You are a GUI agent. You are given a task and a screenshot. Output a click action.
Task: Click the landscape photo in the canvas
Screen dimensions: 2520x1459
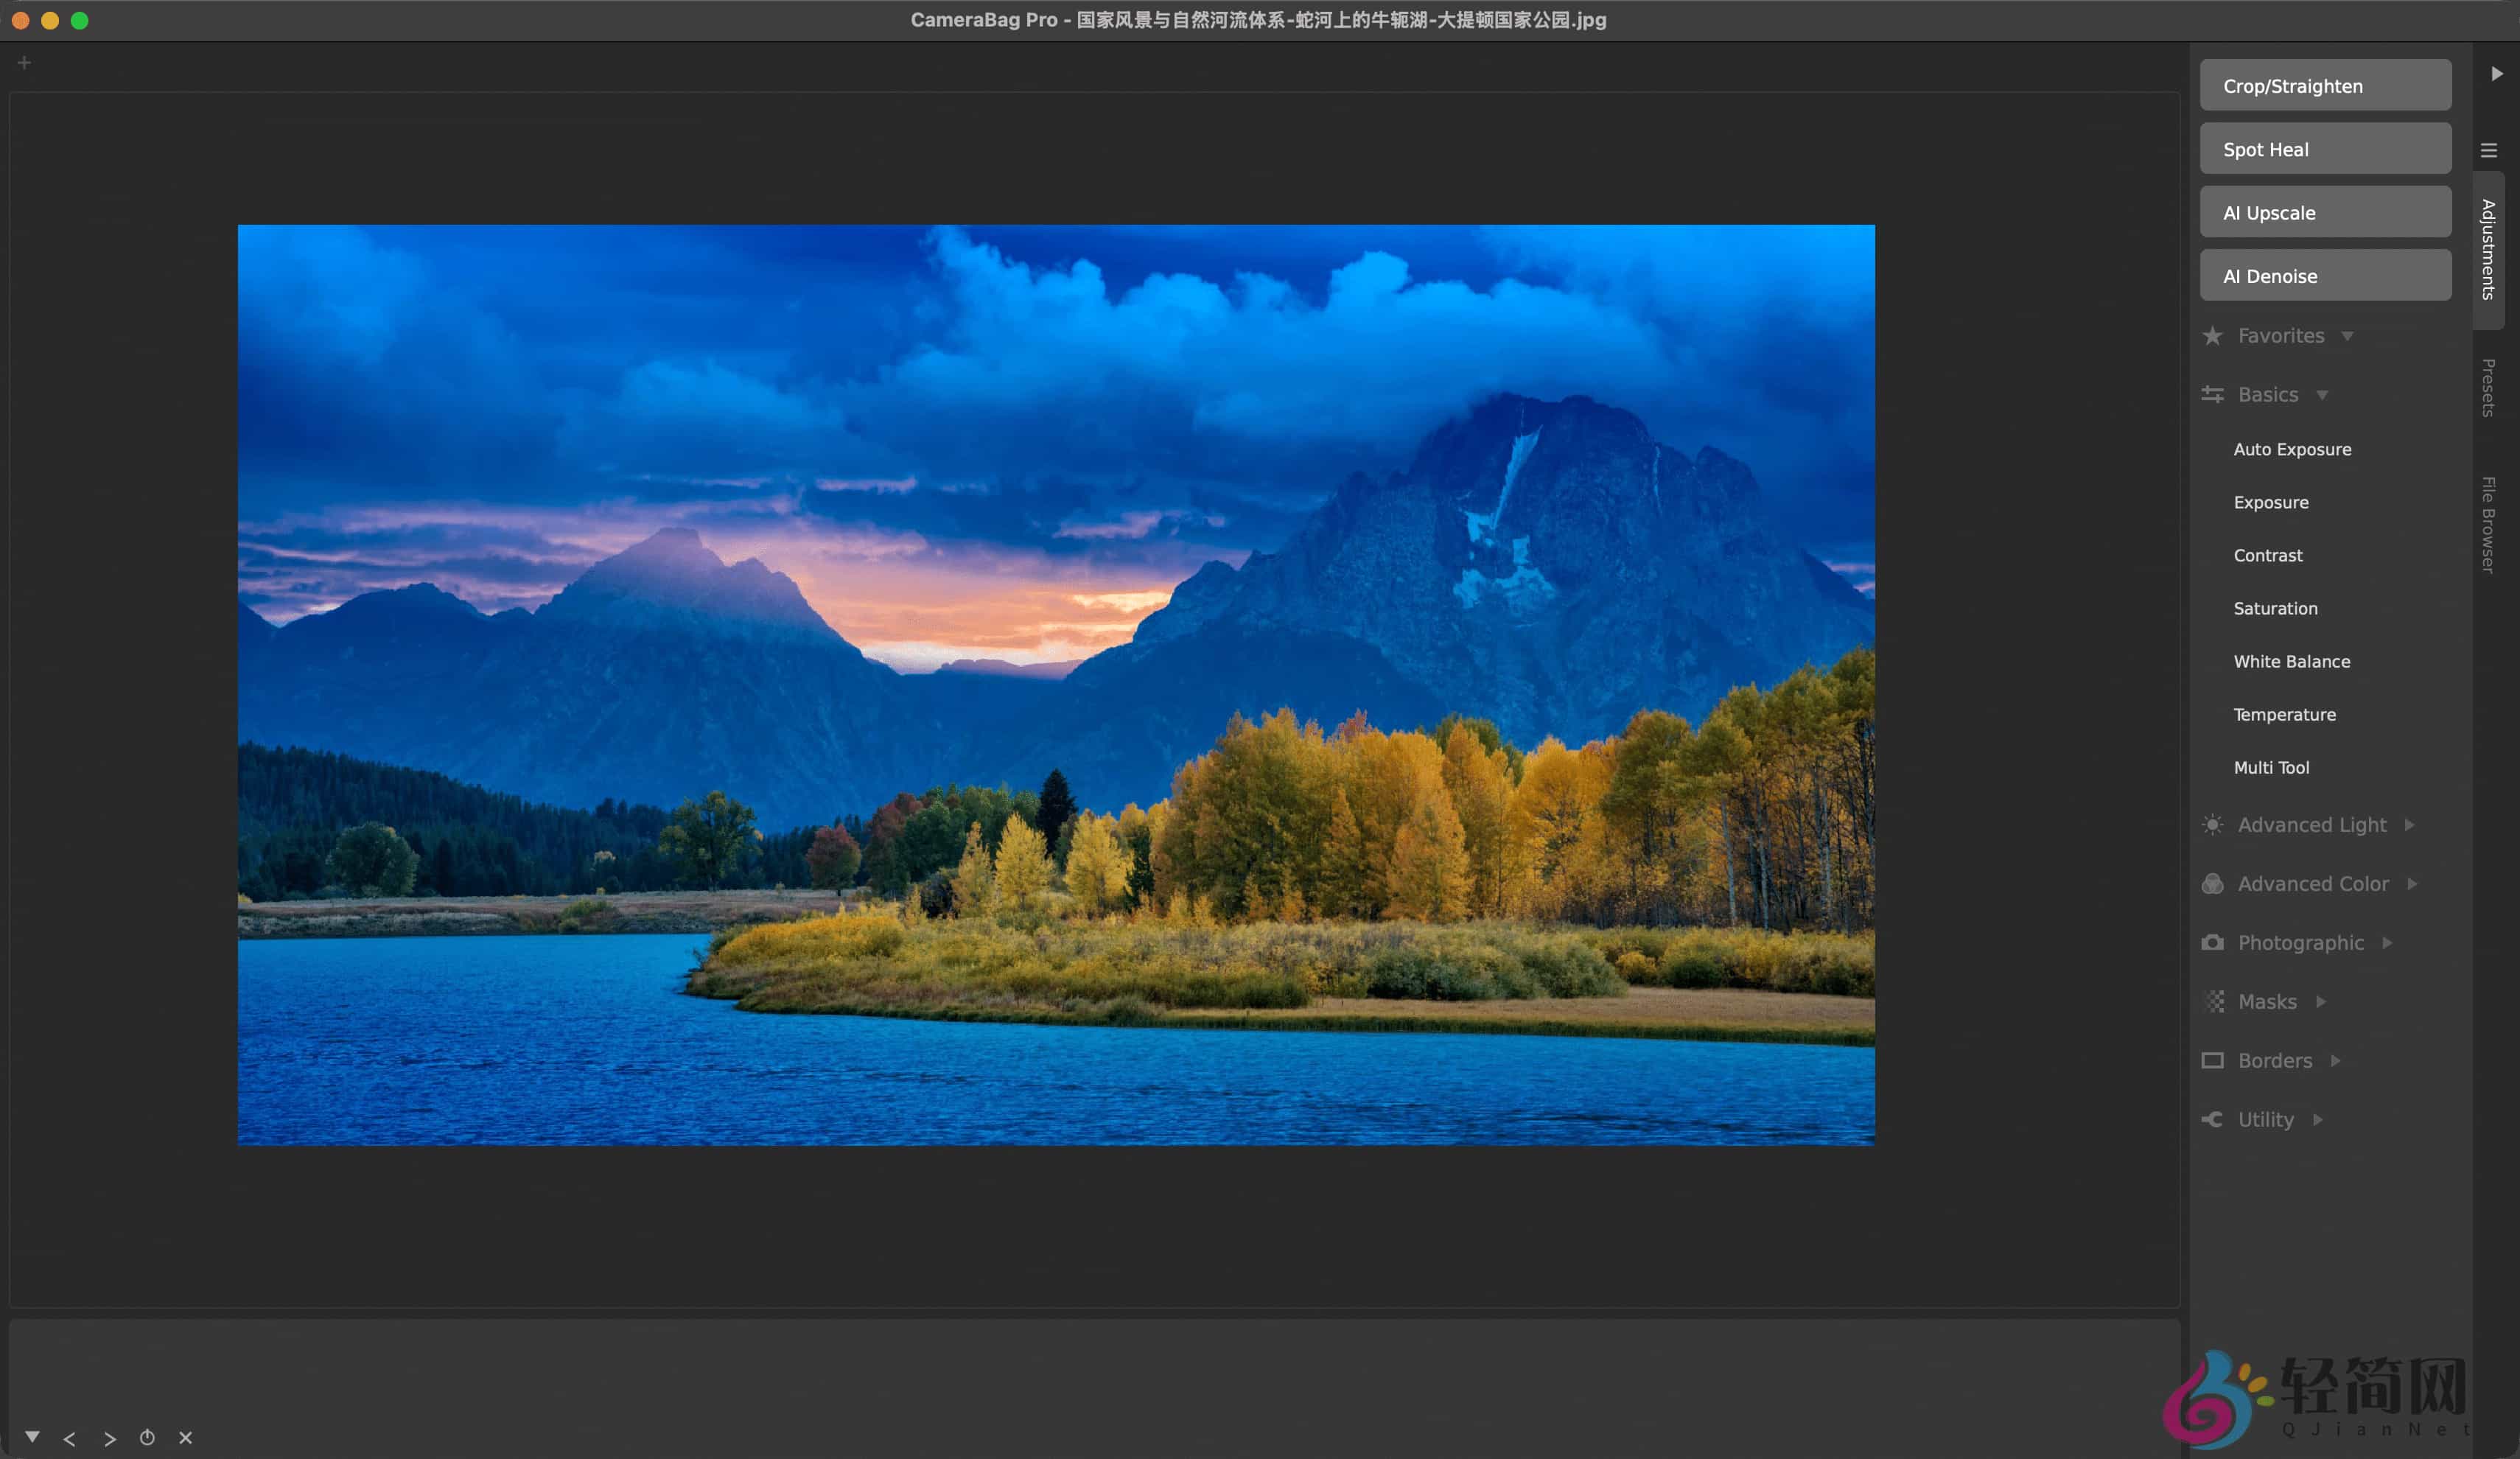pos(1056,684)
